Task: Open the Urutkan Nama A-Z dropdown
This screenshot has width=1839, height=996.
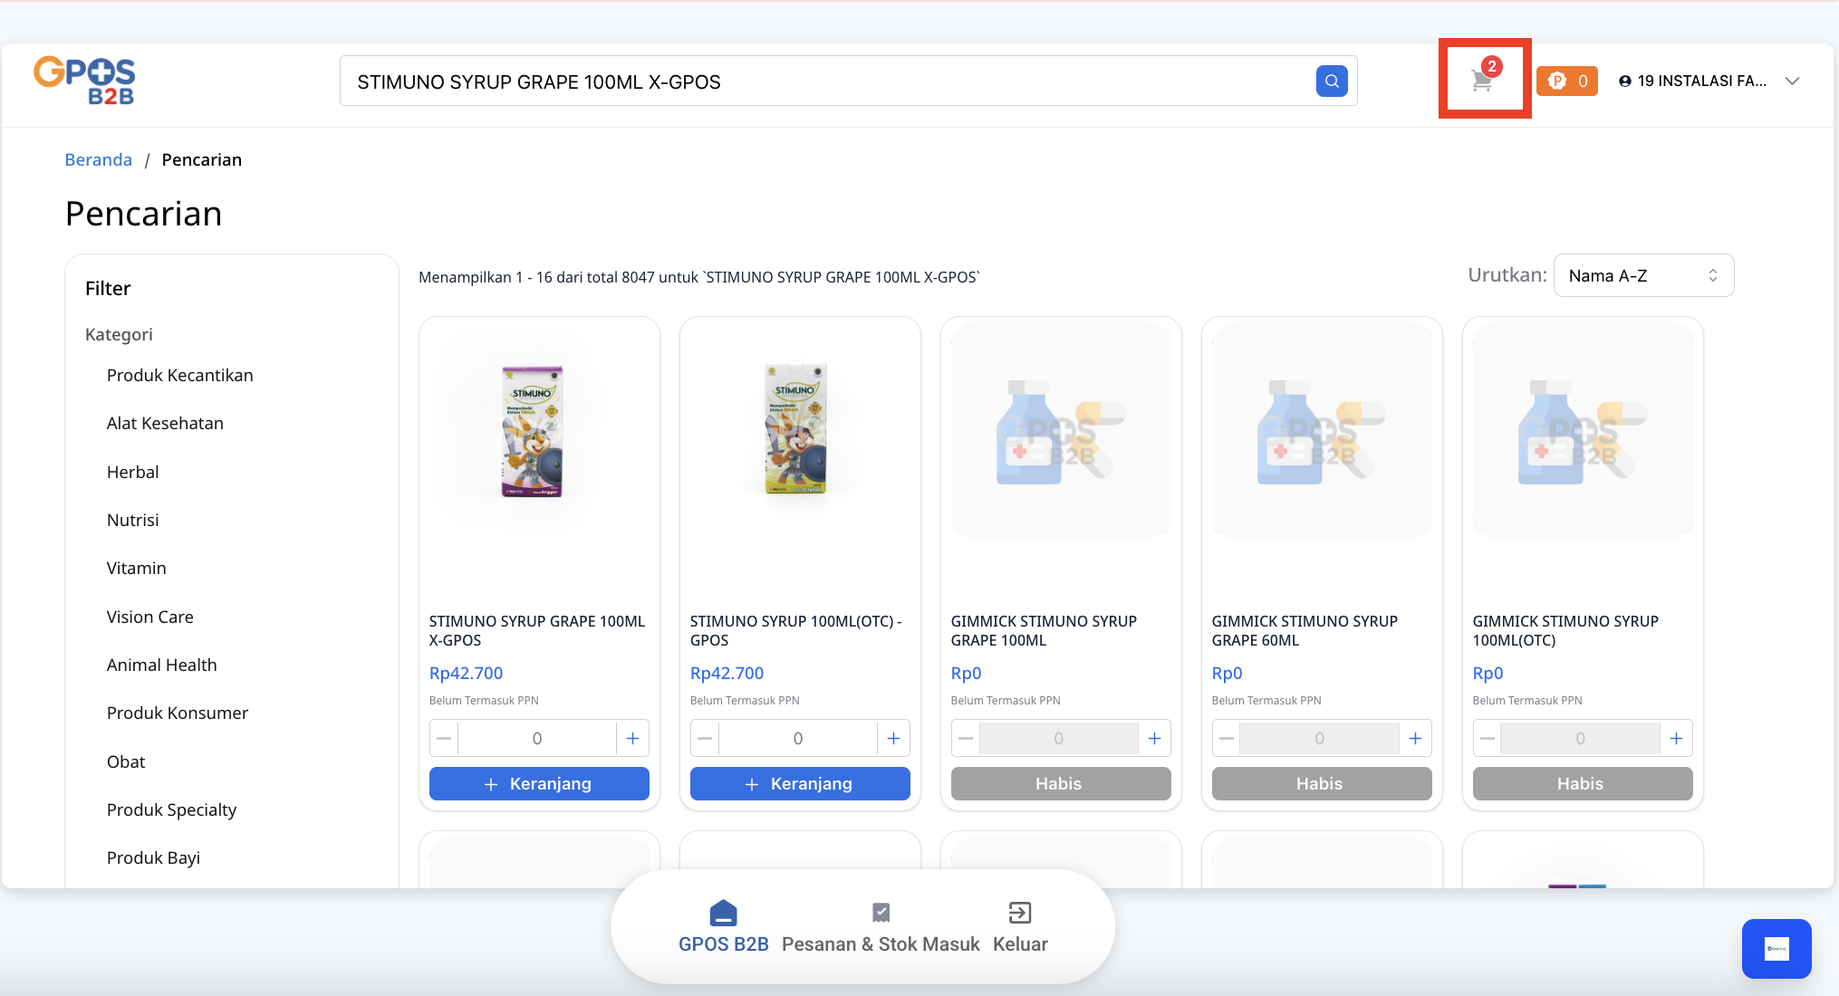Action: point(1642,276)
